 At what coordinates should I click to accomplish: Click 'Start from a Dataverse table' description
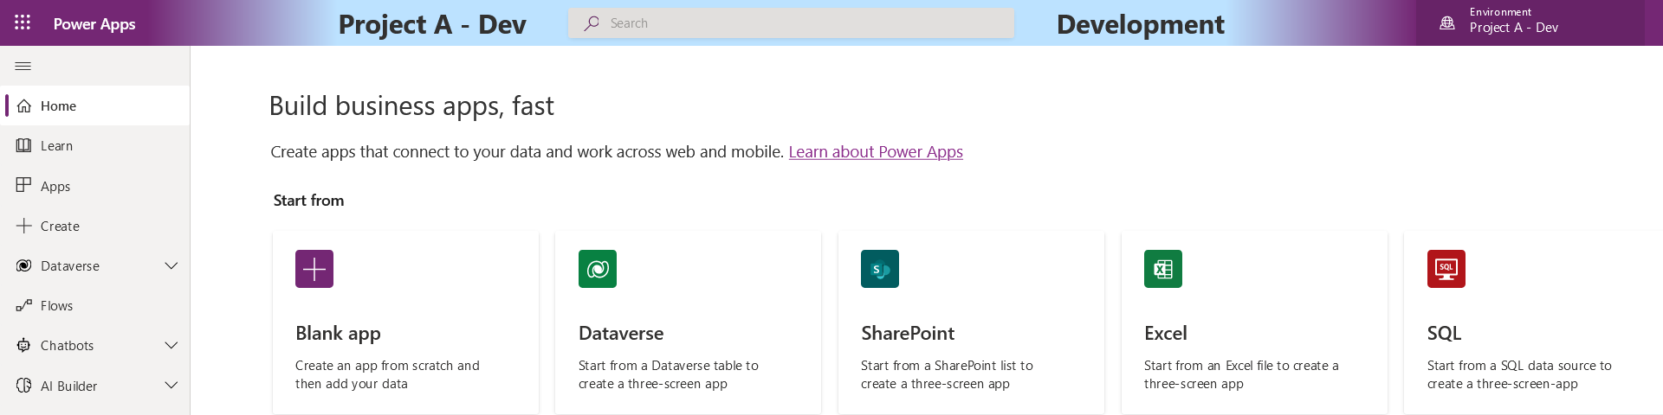tap(669, 374)
